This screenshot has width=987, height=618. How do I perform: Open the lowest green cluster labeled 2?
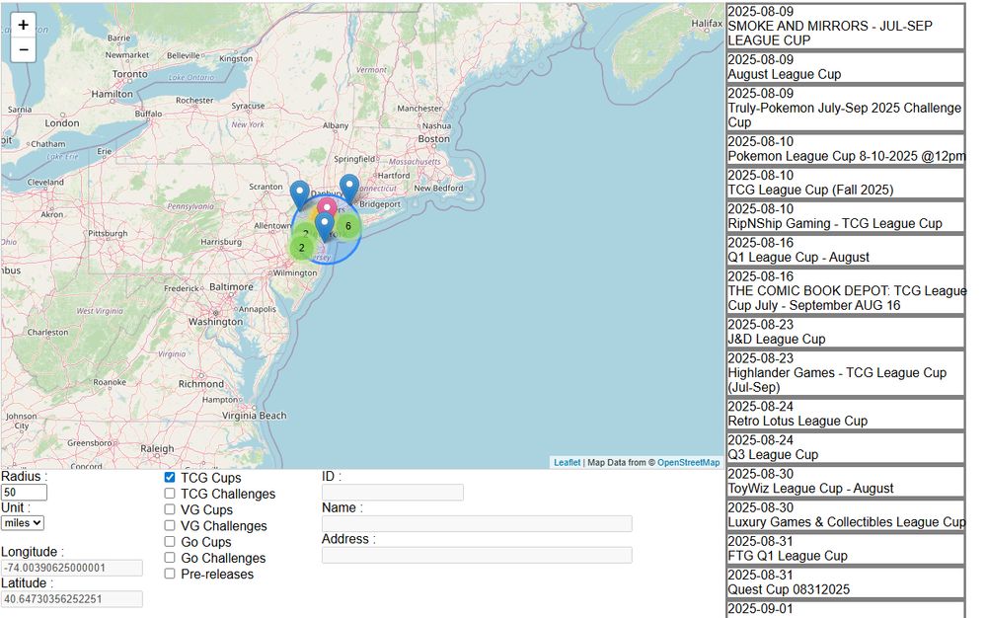click(301, 248)
